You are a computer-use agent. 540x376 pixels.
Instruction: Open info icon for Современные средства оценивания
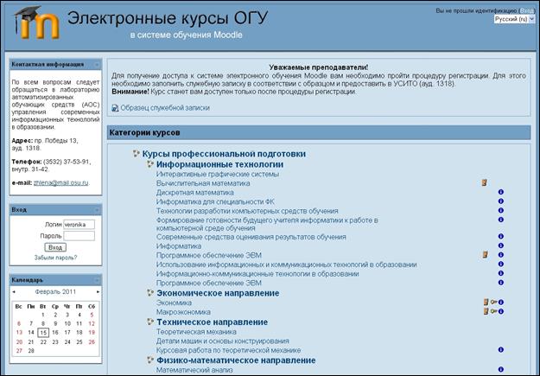coord(501,237)
